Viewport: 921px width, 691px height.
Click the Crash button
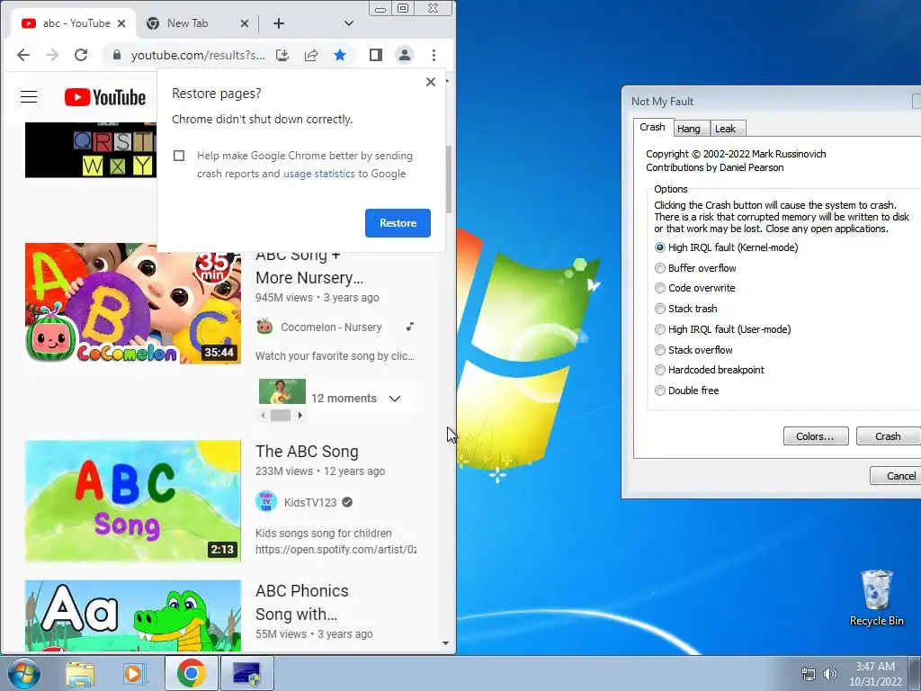(x=888, y=436)
